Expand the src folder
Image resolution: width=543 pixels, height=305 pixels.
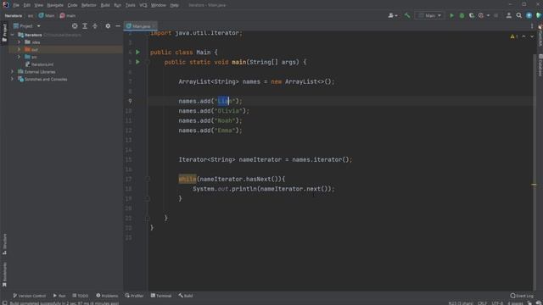[20, 57]
